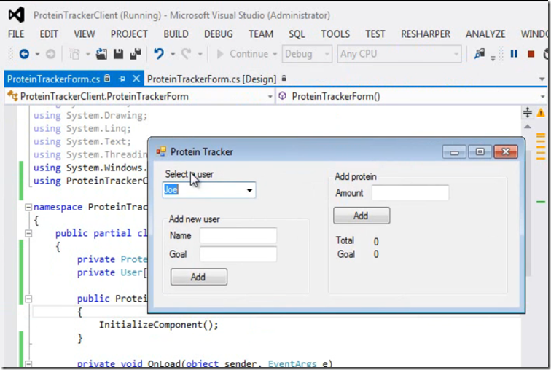The height and width of the screenshot is (370, 551).
Task: Open the TOOLS menu
Action: click(335, 34)
